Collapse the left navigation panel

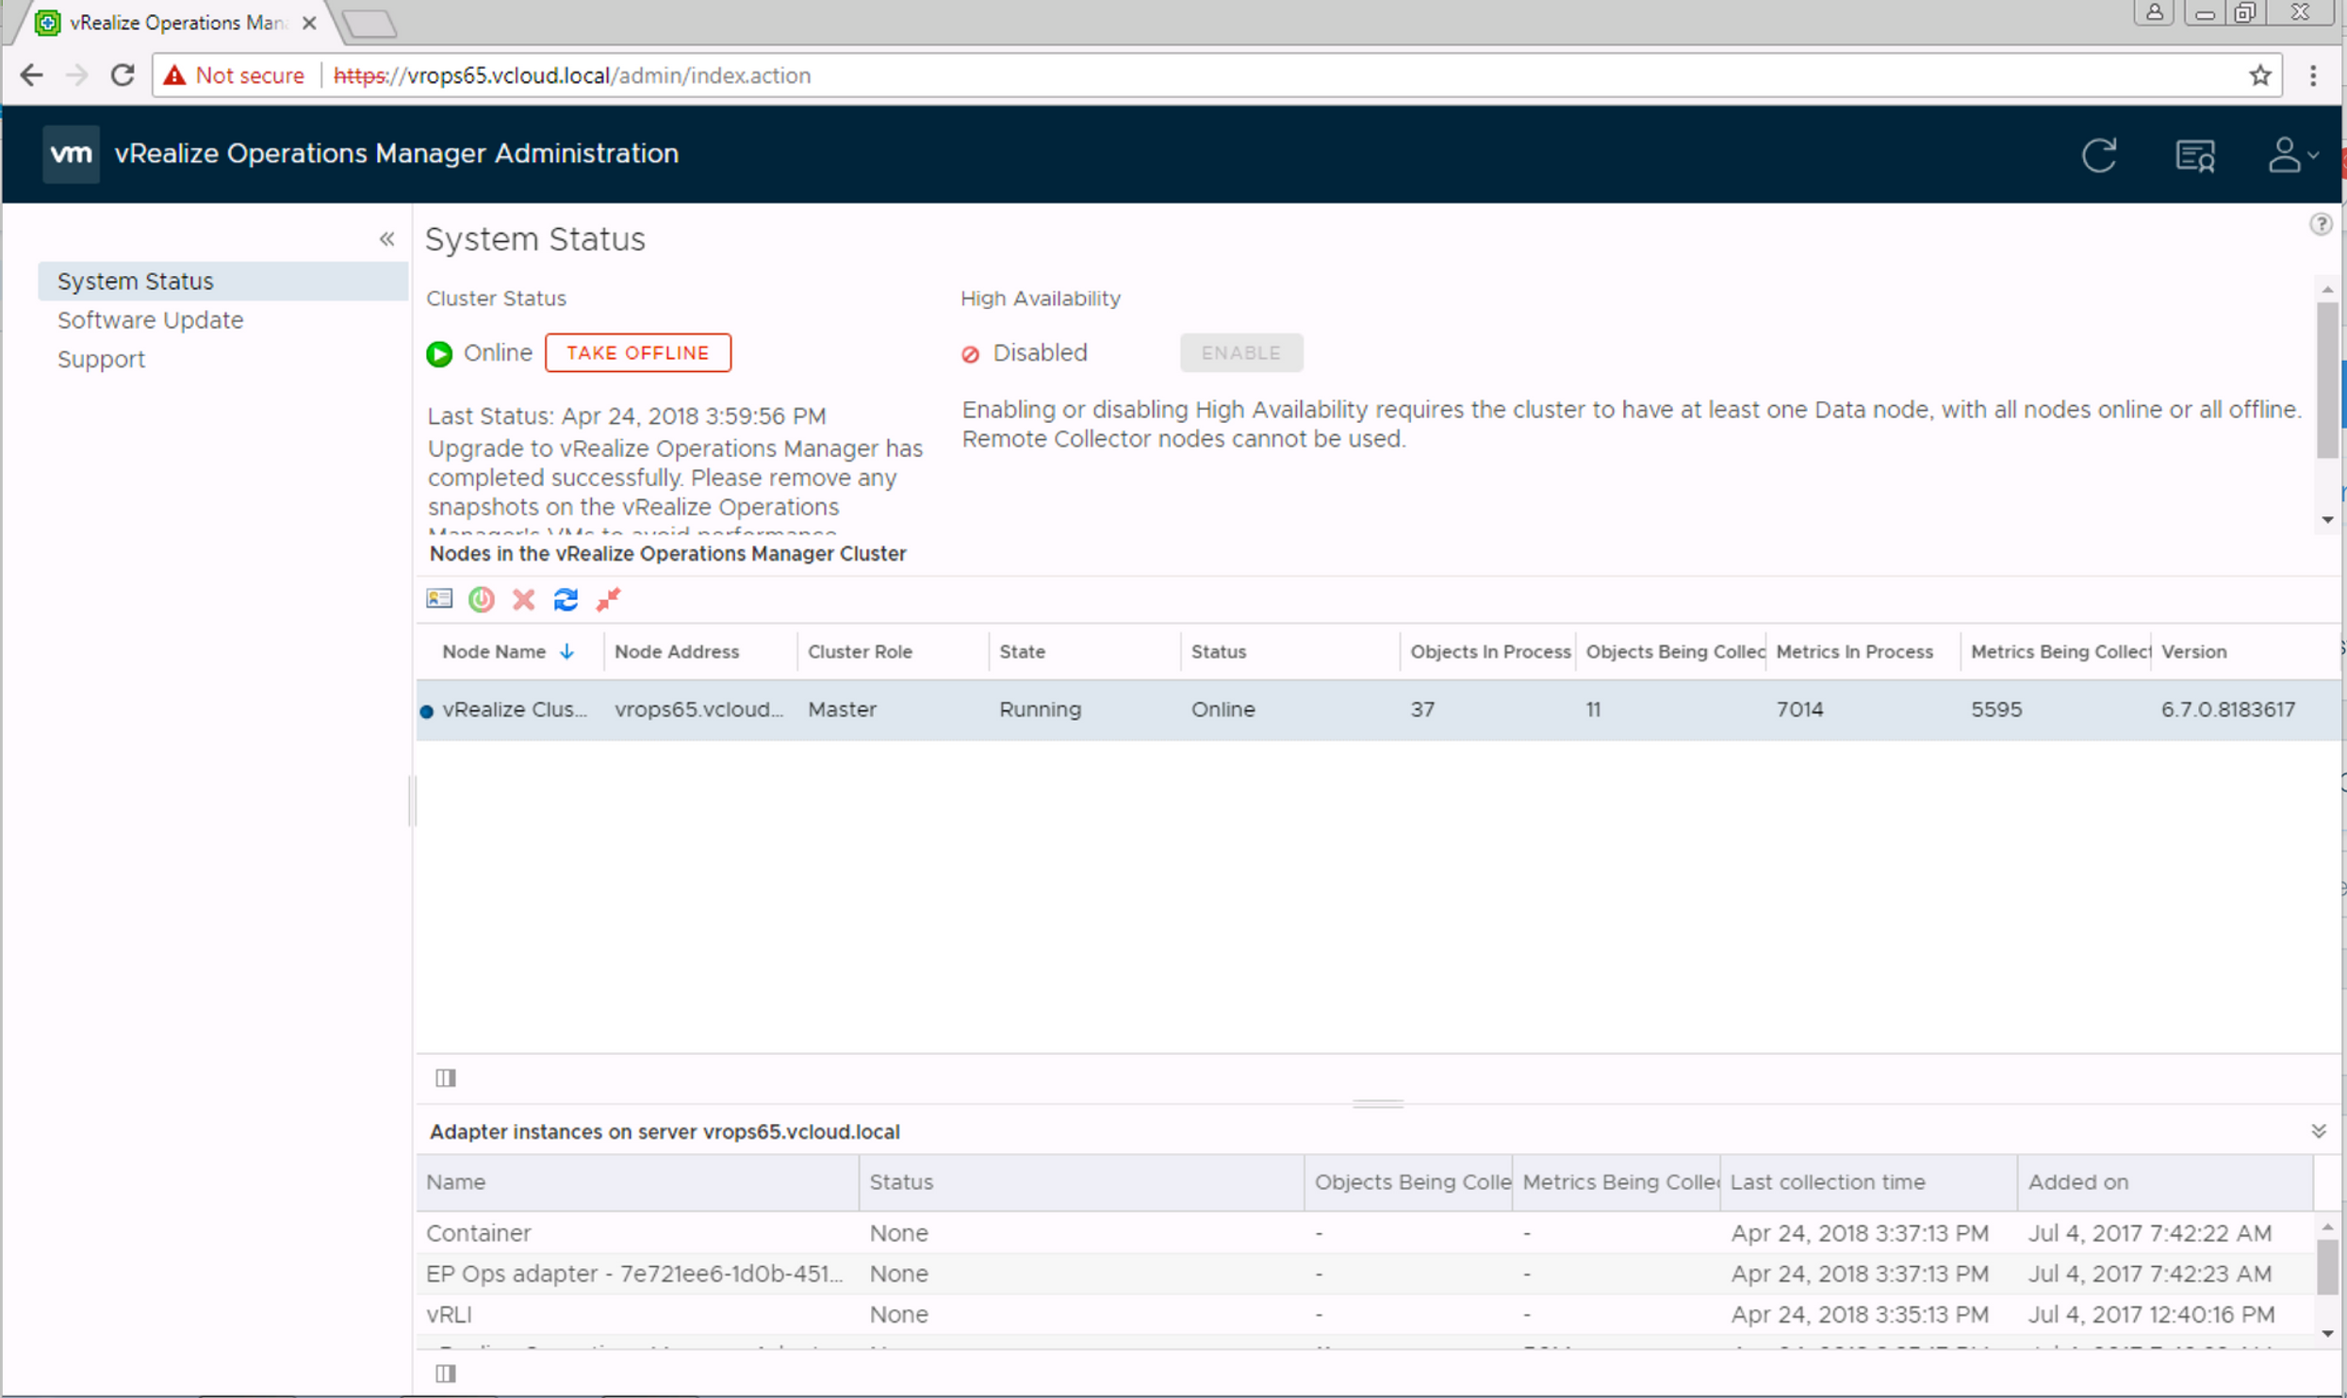(x=386, y=239)
